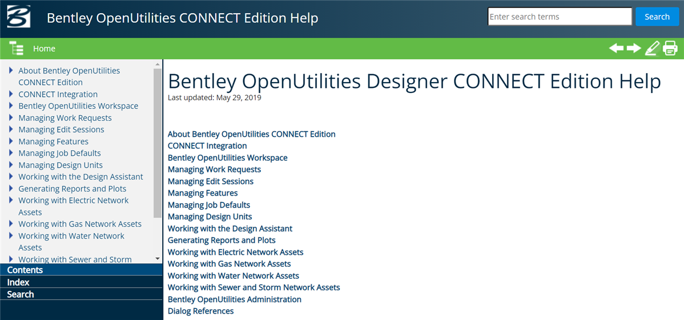Open the Home breadcrumb link
Viewport: 684px width, 320px height.
tap(44, 49)
